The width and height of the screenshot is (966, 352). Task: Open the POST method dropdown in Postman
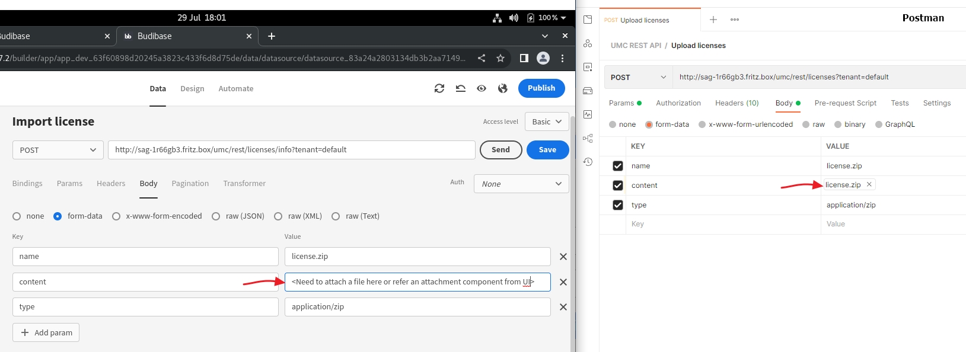pos(638,77)
